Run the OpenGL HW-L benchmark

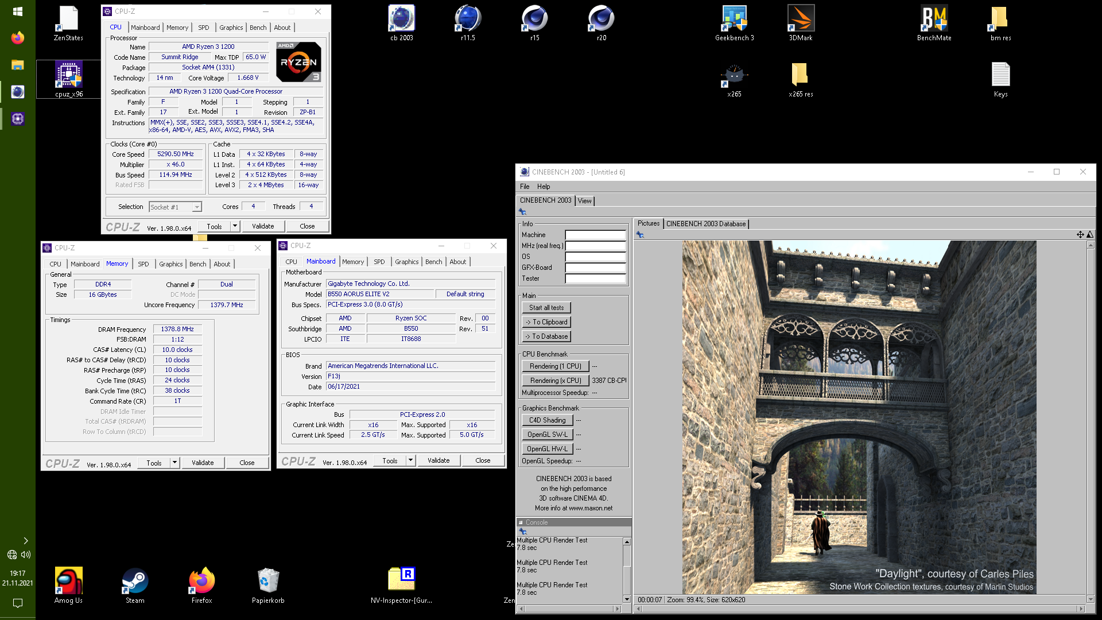(x=547, y=449)
